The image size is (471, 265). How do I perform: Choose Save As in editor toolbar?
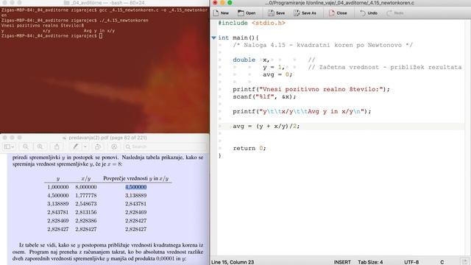point(305,13)
